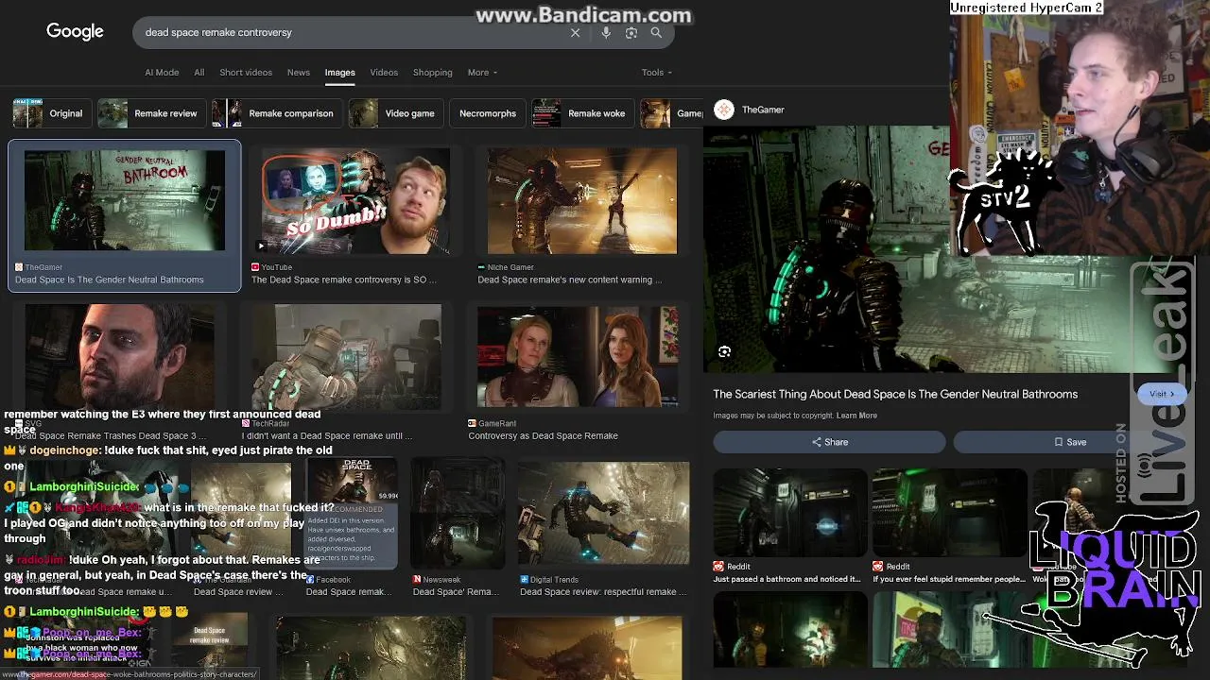Clear the search box with X icon
The width and height of the screenshot is (1210, 680).
[575, 32]
